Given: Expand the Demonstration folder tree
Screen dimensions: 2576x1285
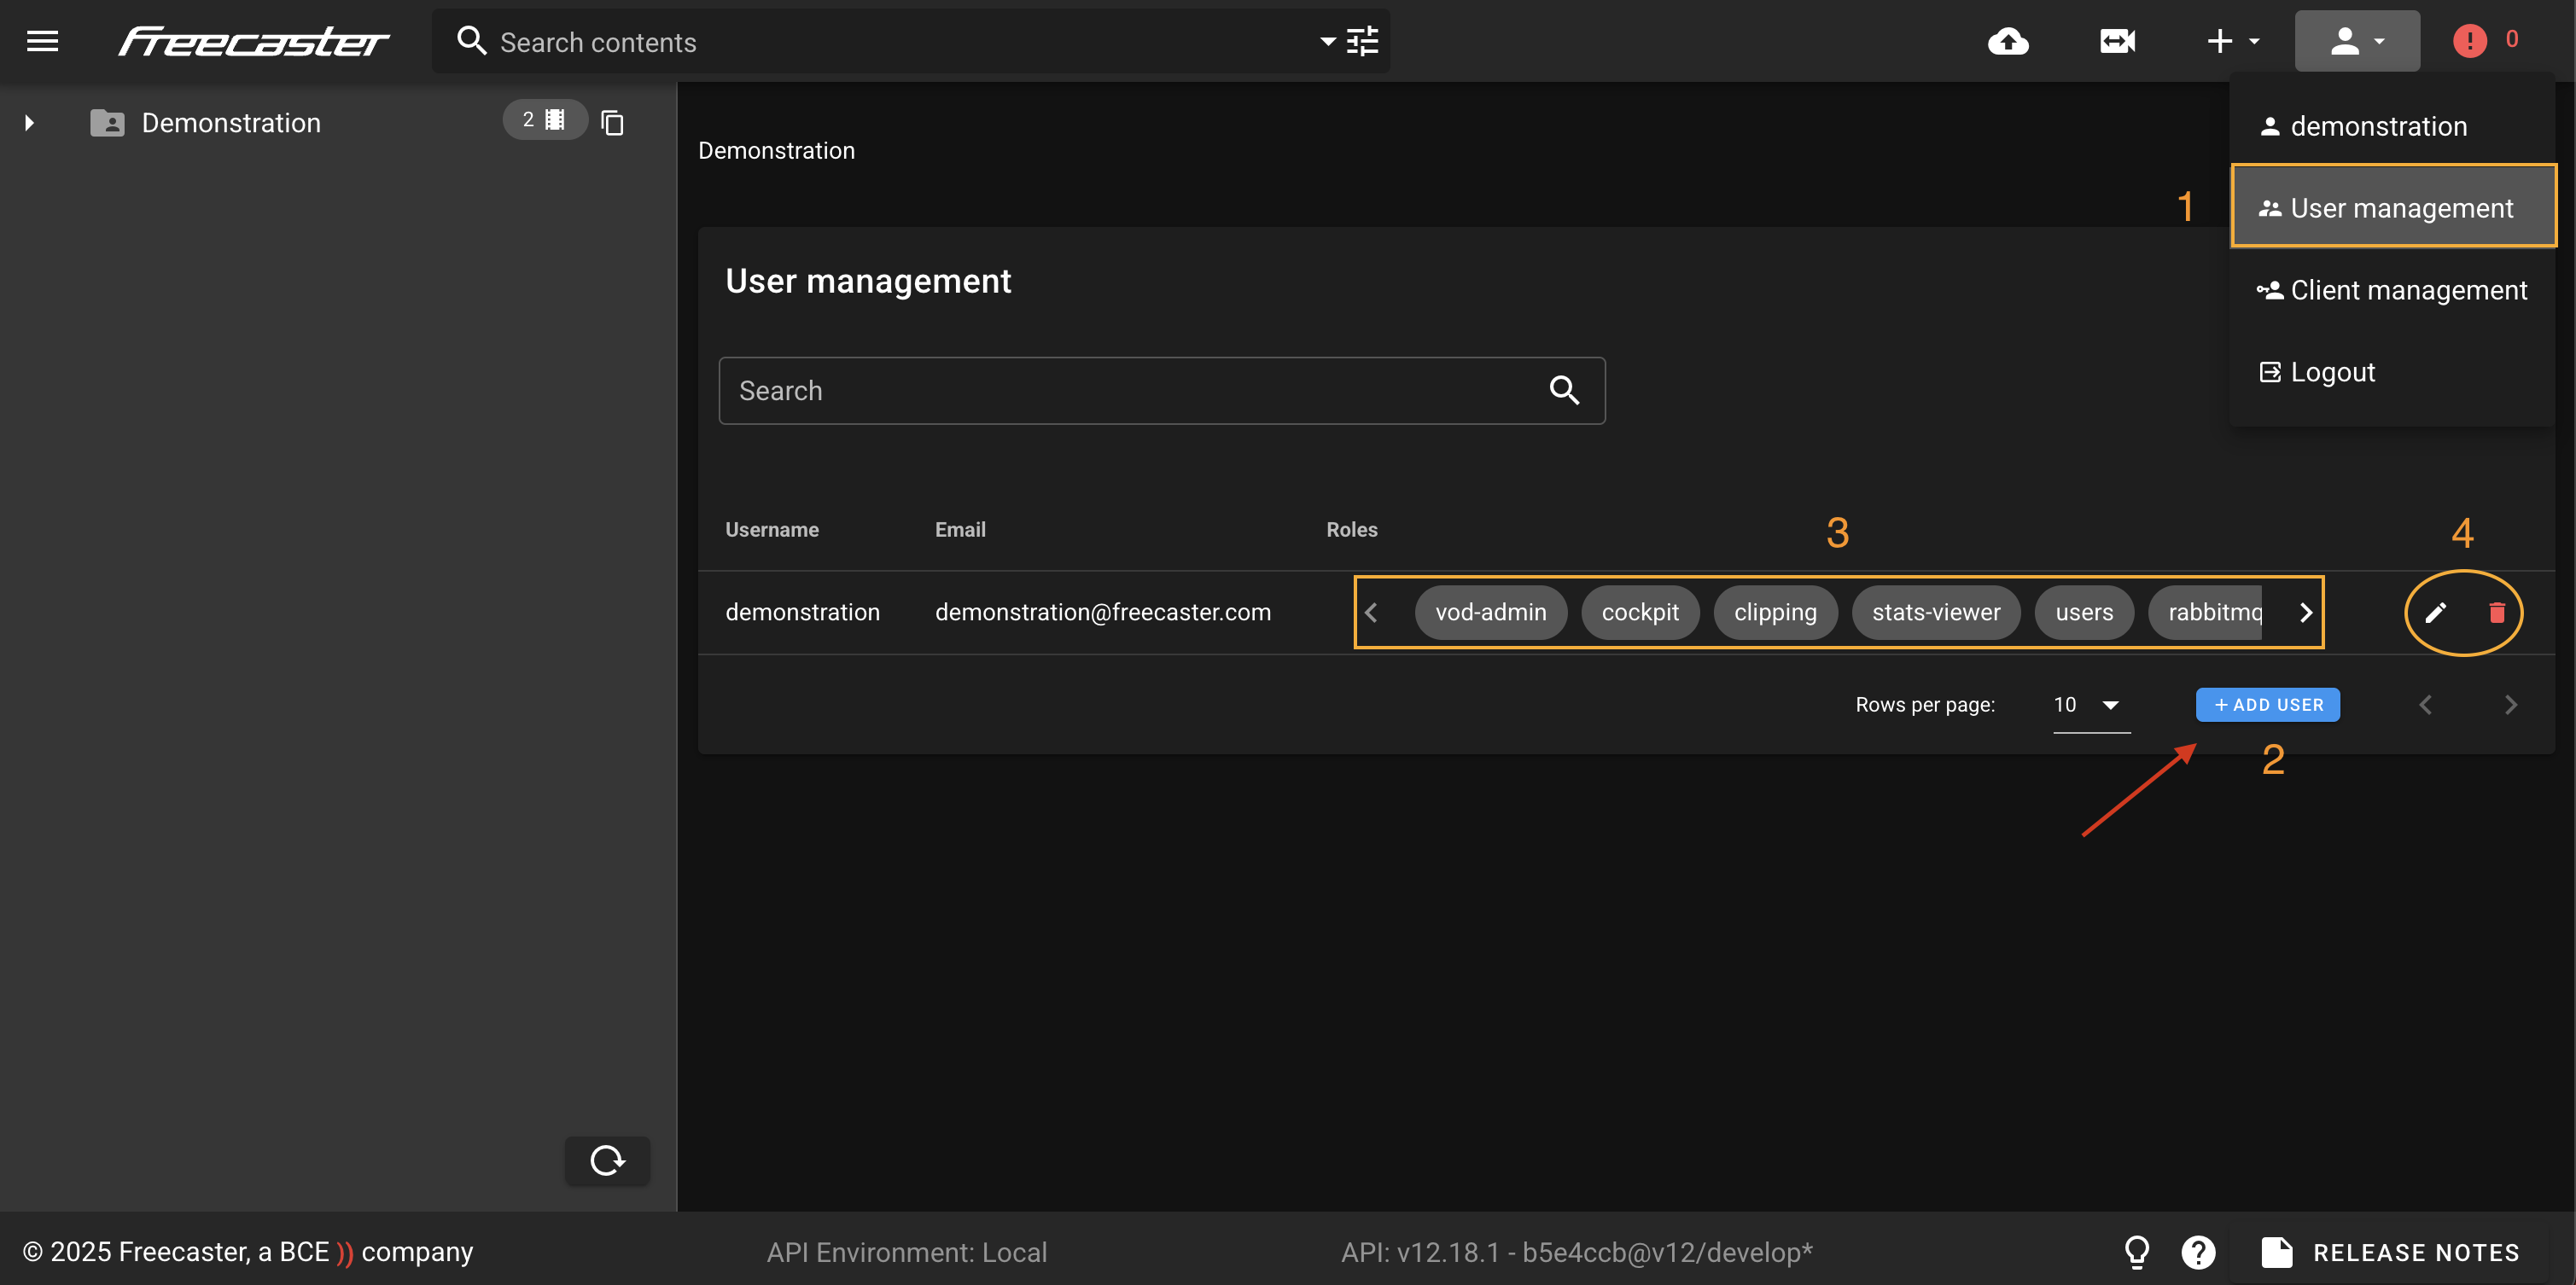Looking at the screenshot, I should click(29, 123).
